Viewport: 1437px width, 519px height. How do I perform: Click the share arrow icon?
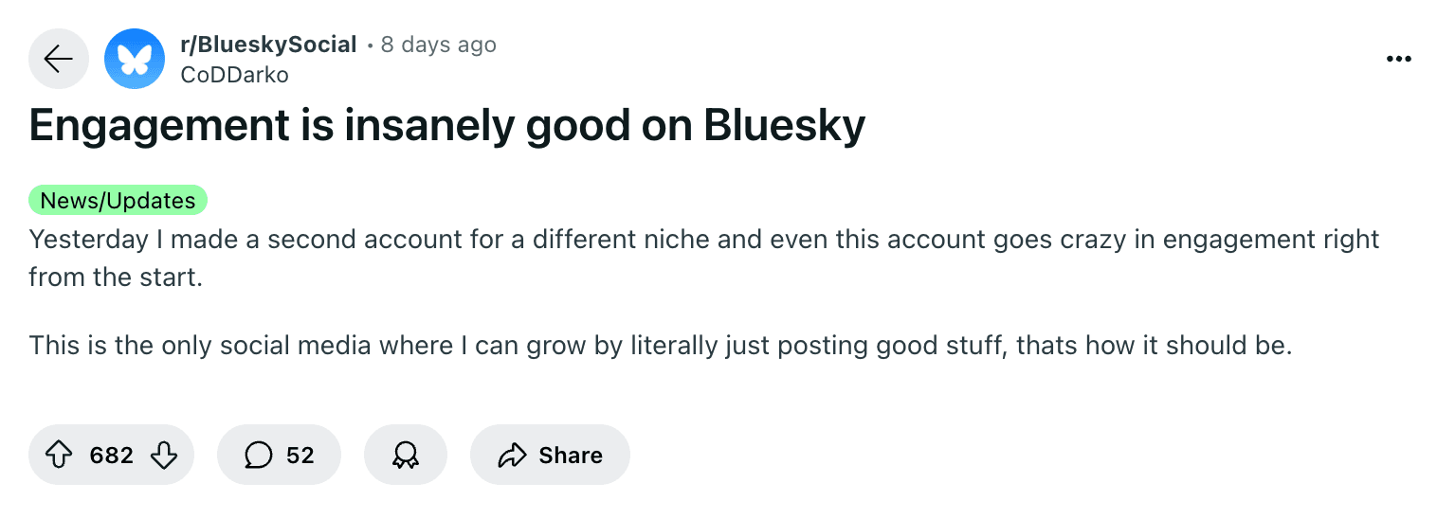(x=512, y=456)
